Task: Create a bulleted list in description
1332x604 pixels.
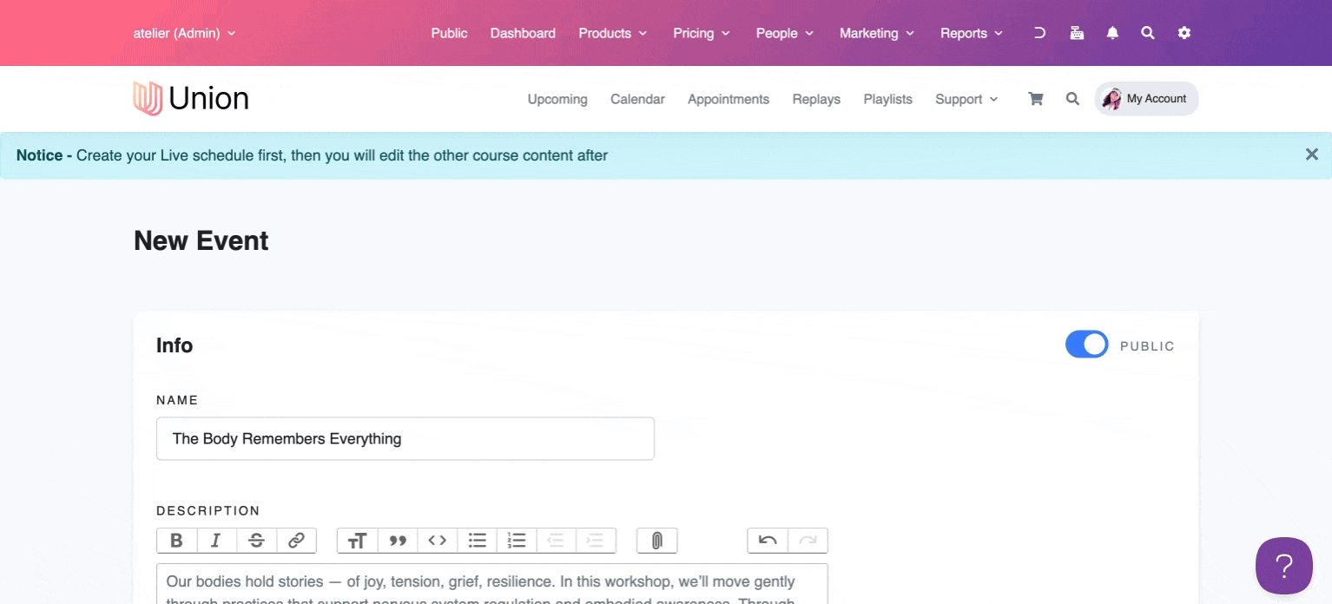Action: pyautogui.click(x=477, y=541)
